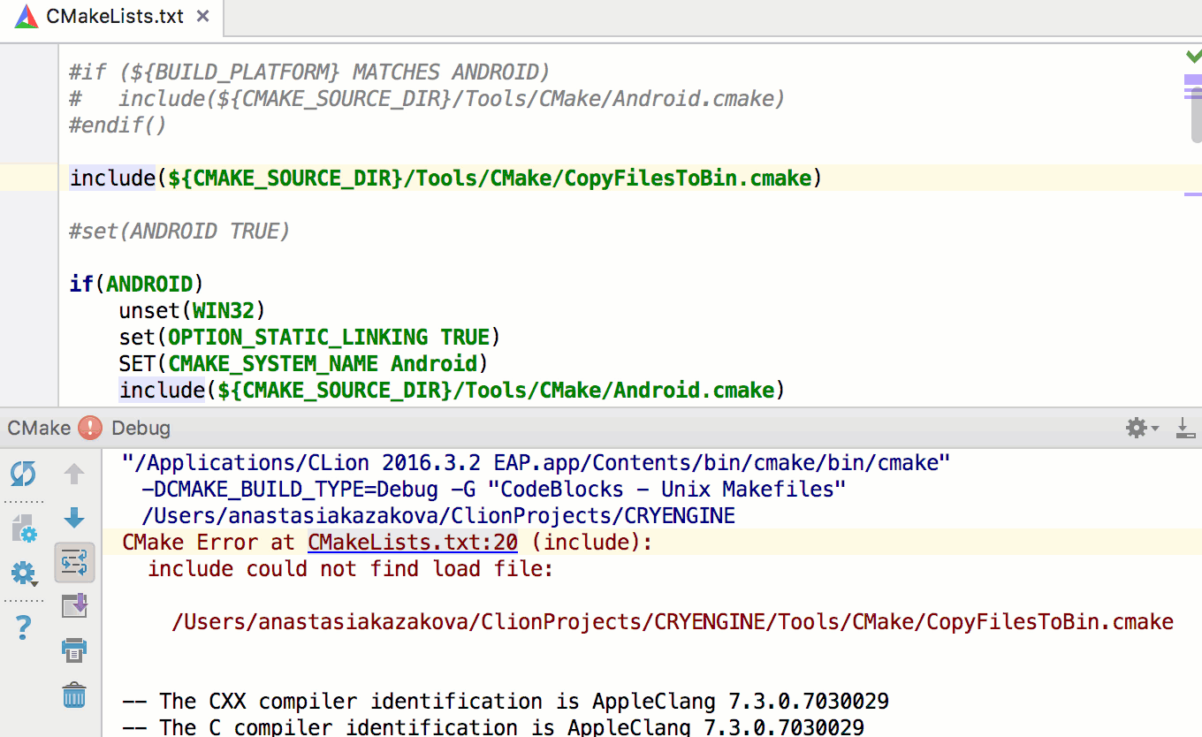Close the CMakeLists.txt tab
The height and width of the screenshot is (737, 1202).
[204, 17]
